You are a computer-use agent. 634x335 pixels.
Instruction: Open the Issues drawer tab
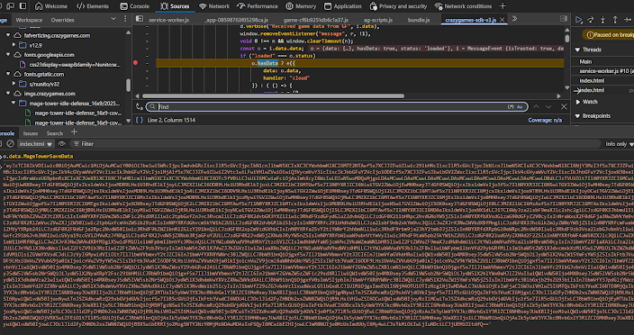pos(31,133)
